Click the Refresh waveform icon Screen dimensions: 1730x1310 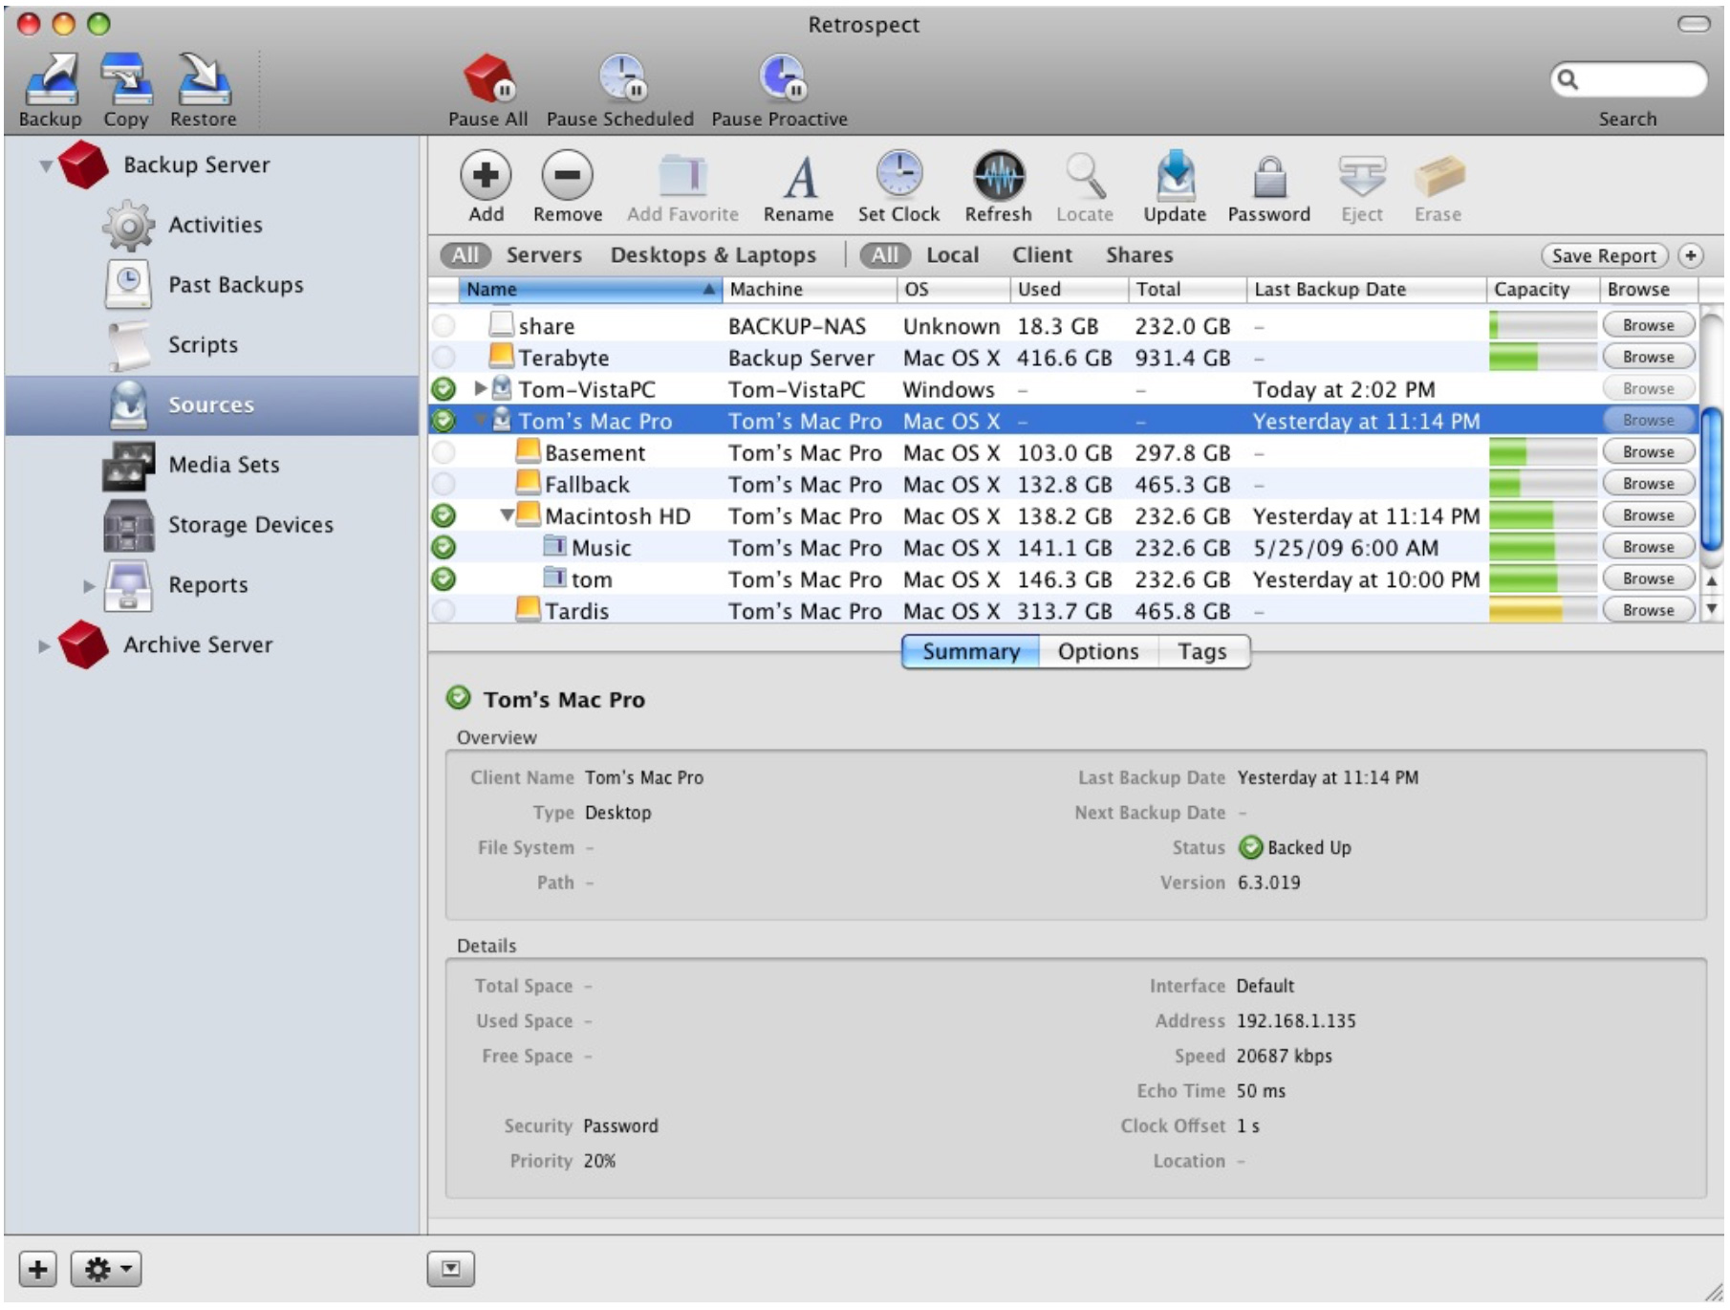point(998,176)
